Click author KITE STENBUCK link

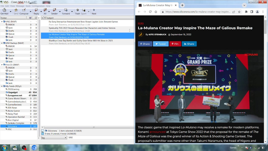point(157,34)
